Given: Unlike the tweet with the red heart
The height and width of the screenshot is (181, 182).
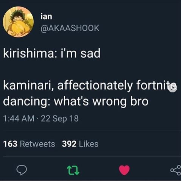Looking at the screenshot, I should [x=124, y=170].
